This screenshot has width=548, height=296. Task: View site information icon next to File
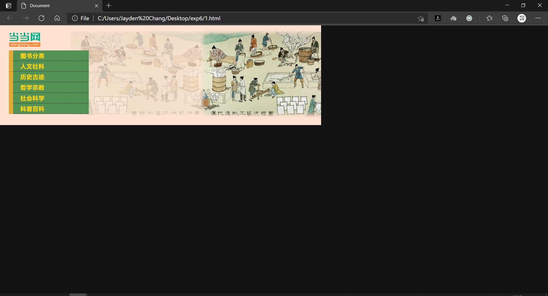[75, 18]
